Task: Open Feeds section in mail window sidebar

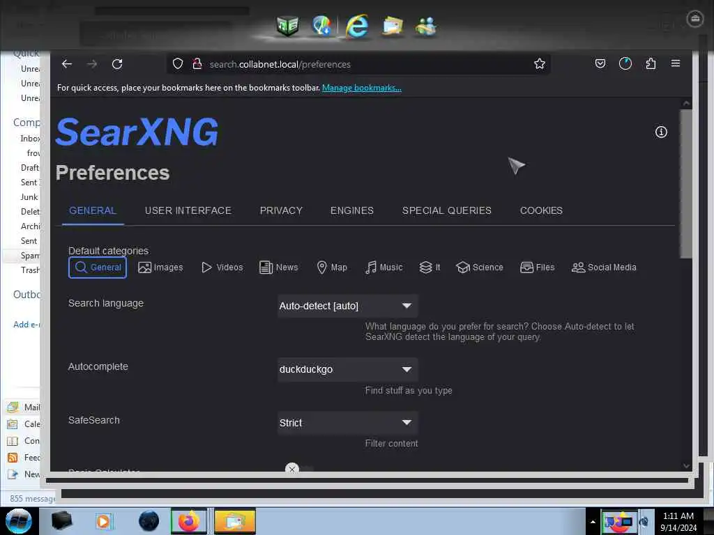Action: pyautogui.click(x=23, y=458)
